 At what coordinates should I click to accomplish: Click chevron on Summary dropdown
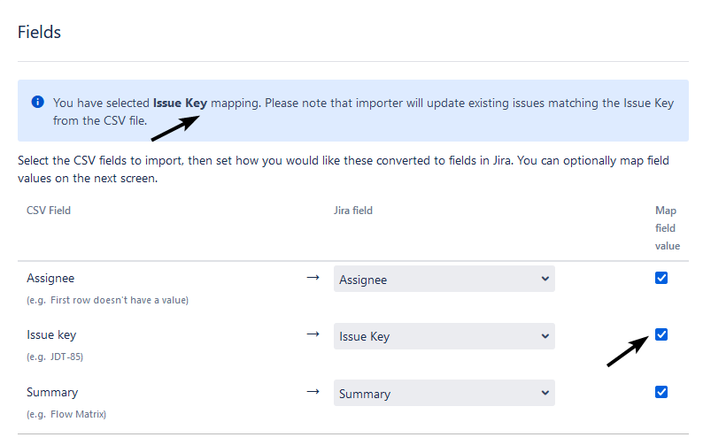click(545, 393)
